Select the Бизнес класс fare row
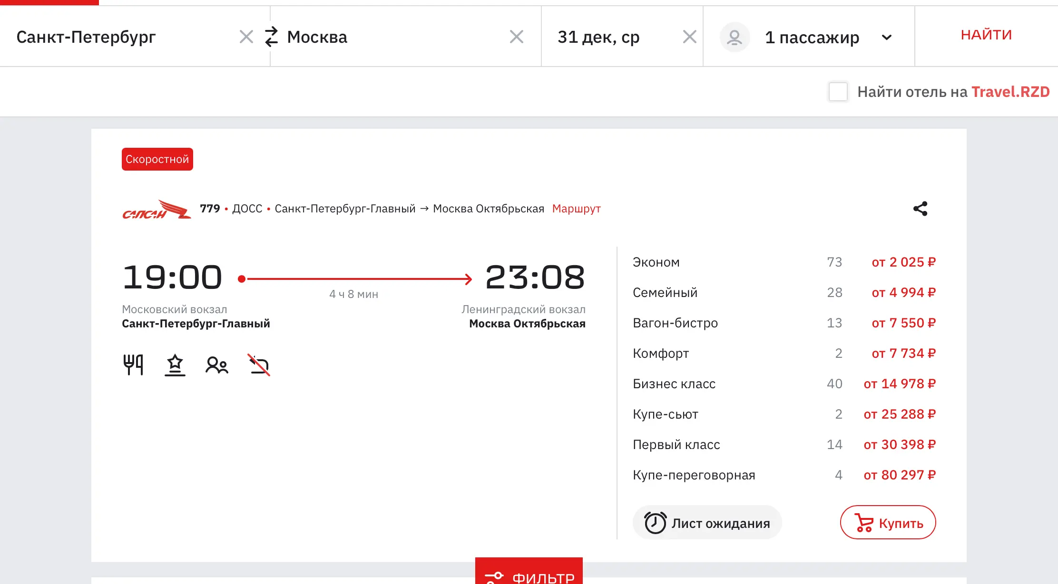 pos(784,383)
